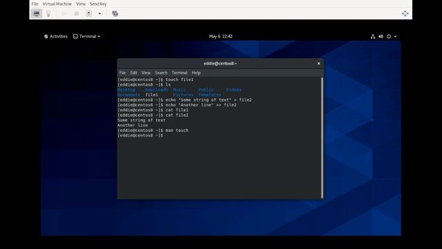Viewport: 442px width, 249px height.
Task: Expand the system menu arrow
Action: 395,37
